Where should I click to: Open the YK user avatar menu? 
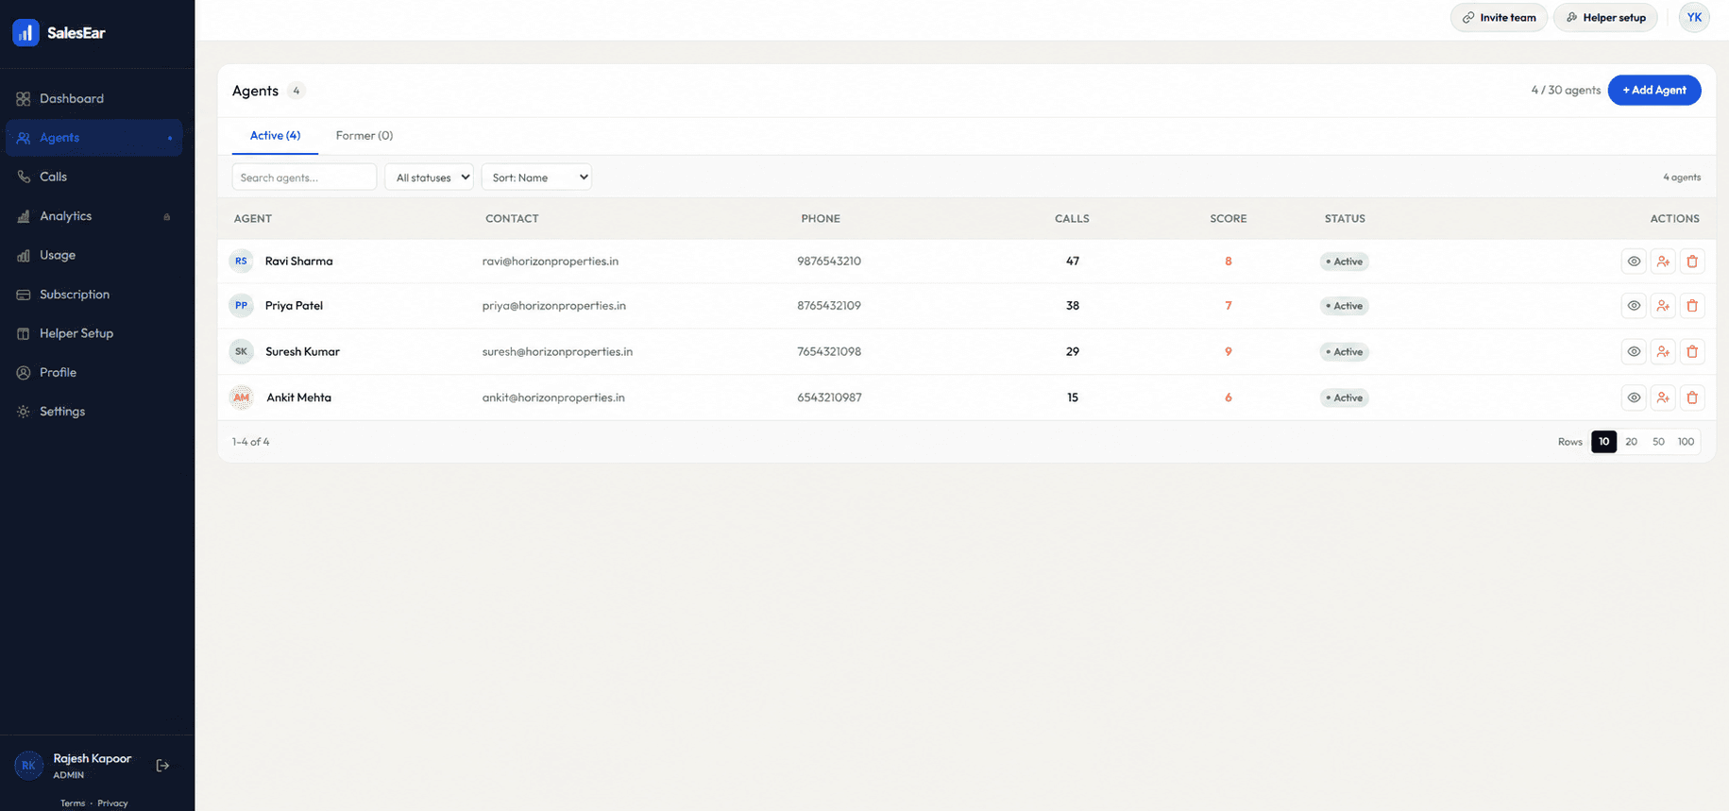coord(1694,18)
